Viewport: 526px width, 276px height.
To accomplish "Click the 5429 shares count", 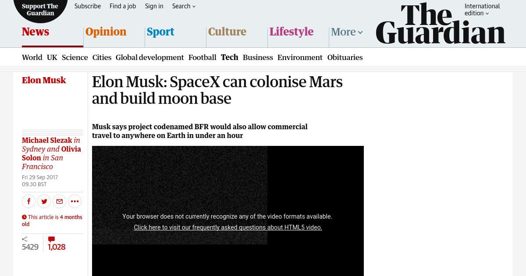I will pyautogui.click(x=30, y=247).
